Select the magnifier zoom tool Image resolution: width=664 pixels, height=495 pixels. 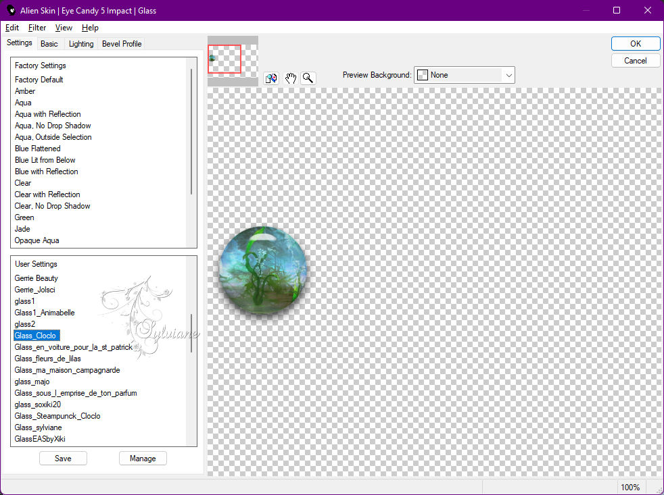(x=308, y=78)
